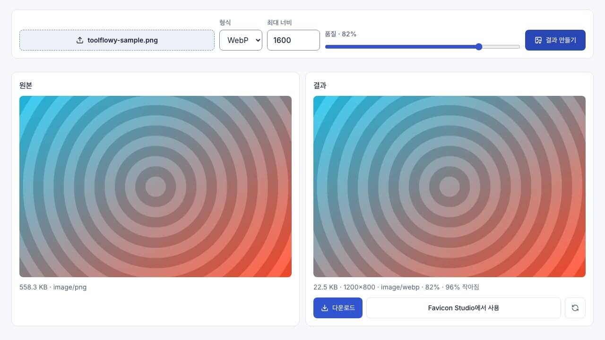Click the upload arrow icon beside toolflowy-sample.png
This screenshot has width=605, height=340.
[80, 40]
